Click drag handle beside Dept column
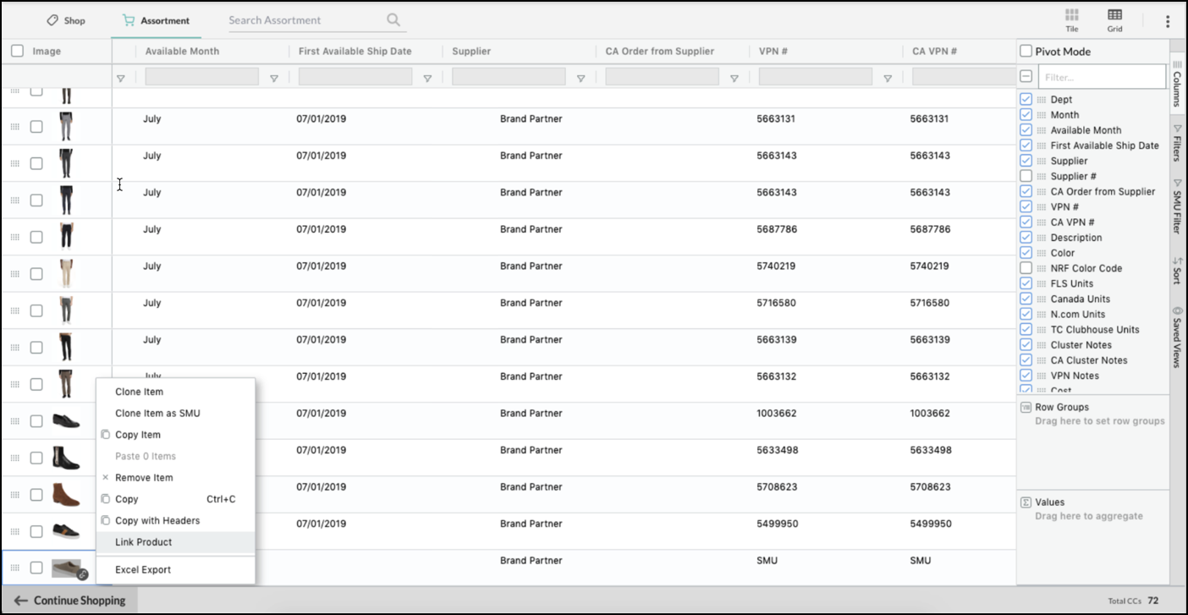The image size is (1188, 615). (1042, 100)
